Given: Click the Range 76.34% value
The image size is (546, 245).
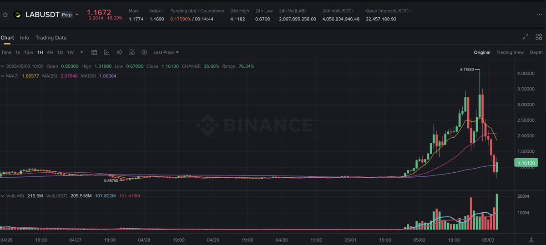Looking at the screenshot, I should (247, 66).
